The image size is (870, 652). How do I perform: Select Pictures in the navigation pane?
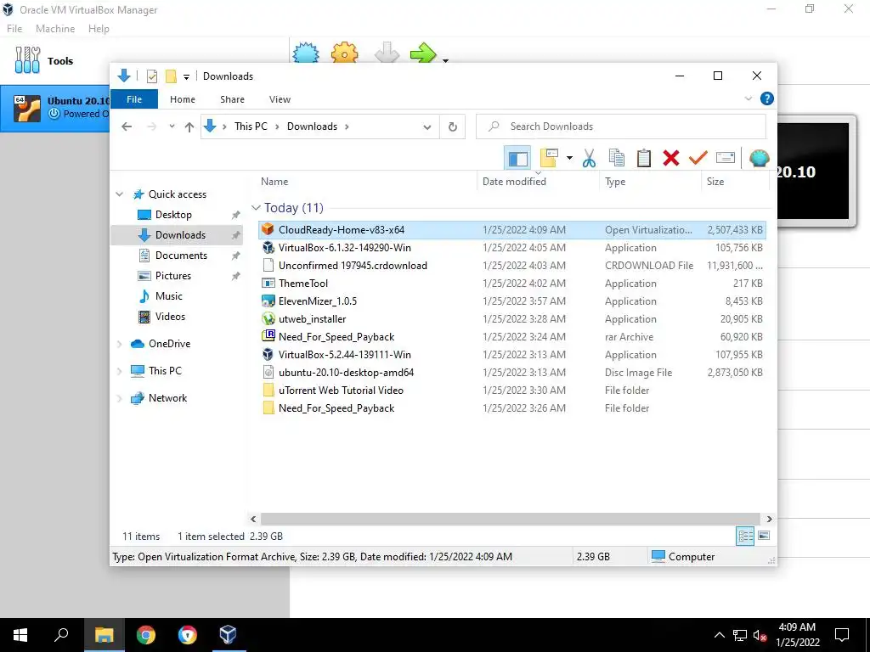click(173, 276)
